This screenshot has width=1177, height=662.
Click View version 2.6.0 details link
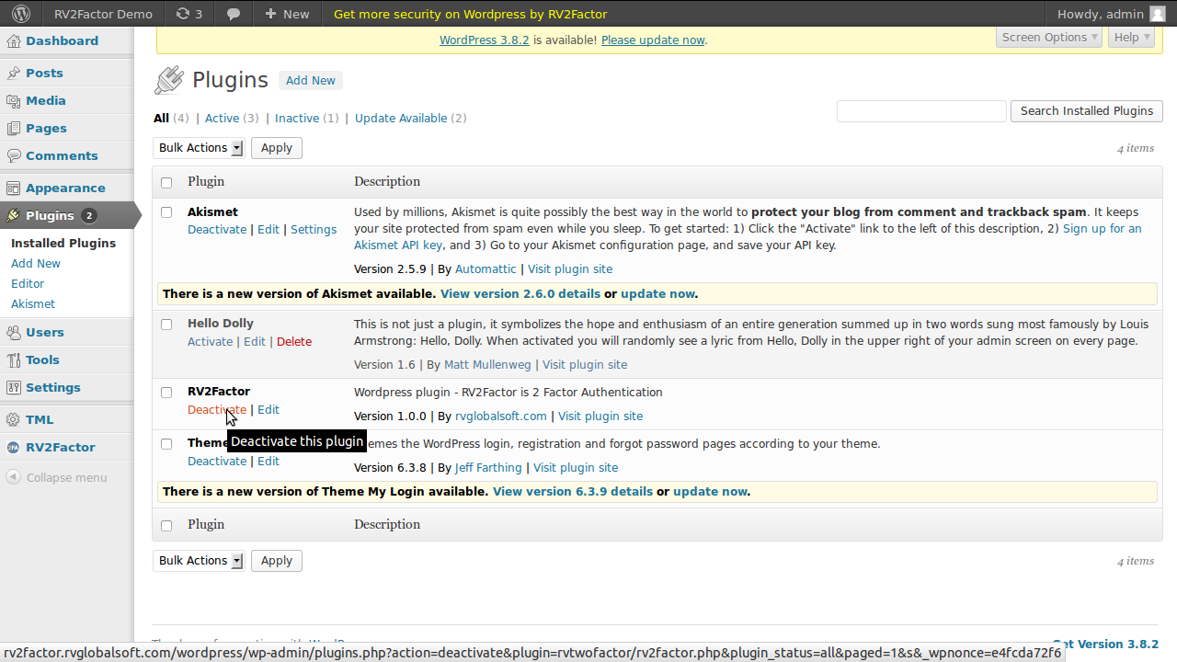click(520, 293)
